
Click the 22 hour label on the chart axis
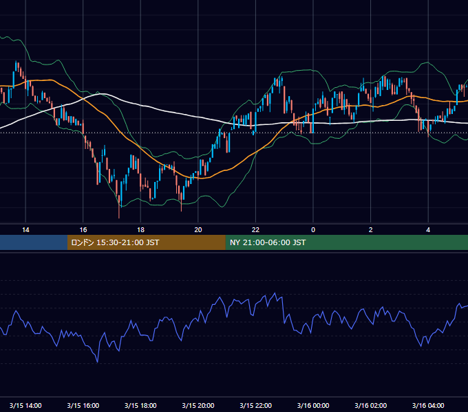tap(255, 230)
